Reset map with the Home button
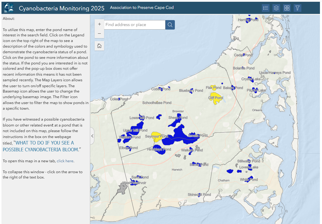The width and height of the screenshot is (322, 224). (x=99, y=46)
